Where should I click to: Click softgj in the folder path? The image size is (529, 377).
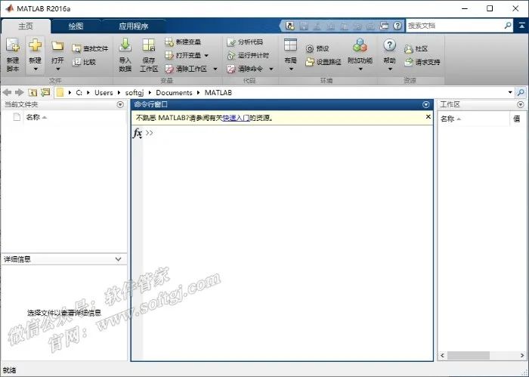point(135,93)
